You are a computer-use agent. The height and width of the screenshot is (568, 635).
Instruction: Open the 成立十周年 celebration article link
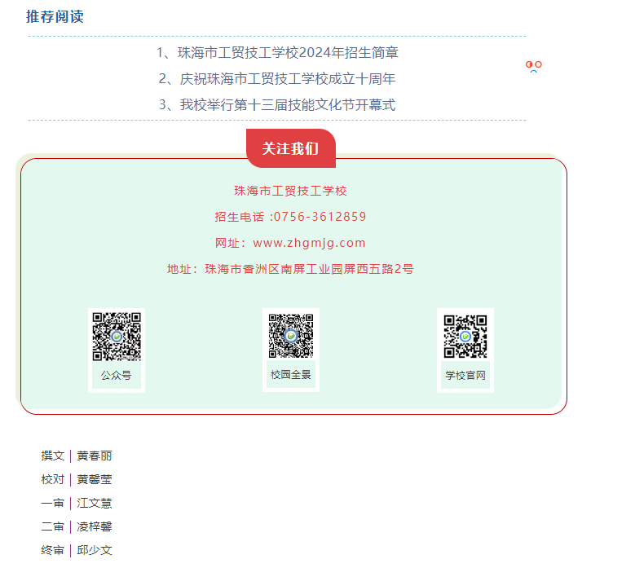(277, 78)
